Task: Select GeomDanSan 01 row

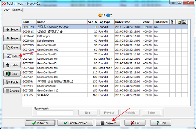Action: coord(105,45)
